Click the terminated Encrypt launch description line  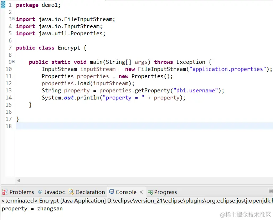[x=137, y=200]
